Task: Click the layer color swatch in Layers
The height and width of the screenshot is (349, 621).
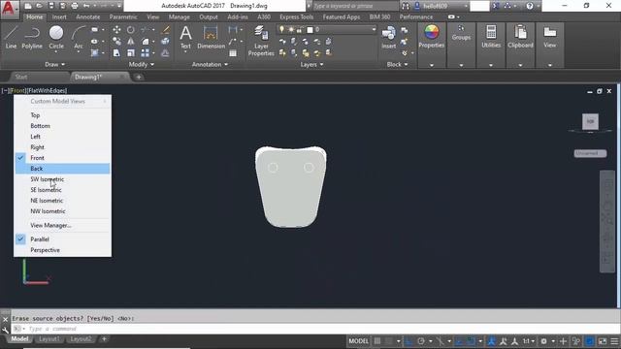Action: (x=310, y=30)
